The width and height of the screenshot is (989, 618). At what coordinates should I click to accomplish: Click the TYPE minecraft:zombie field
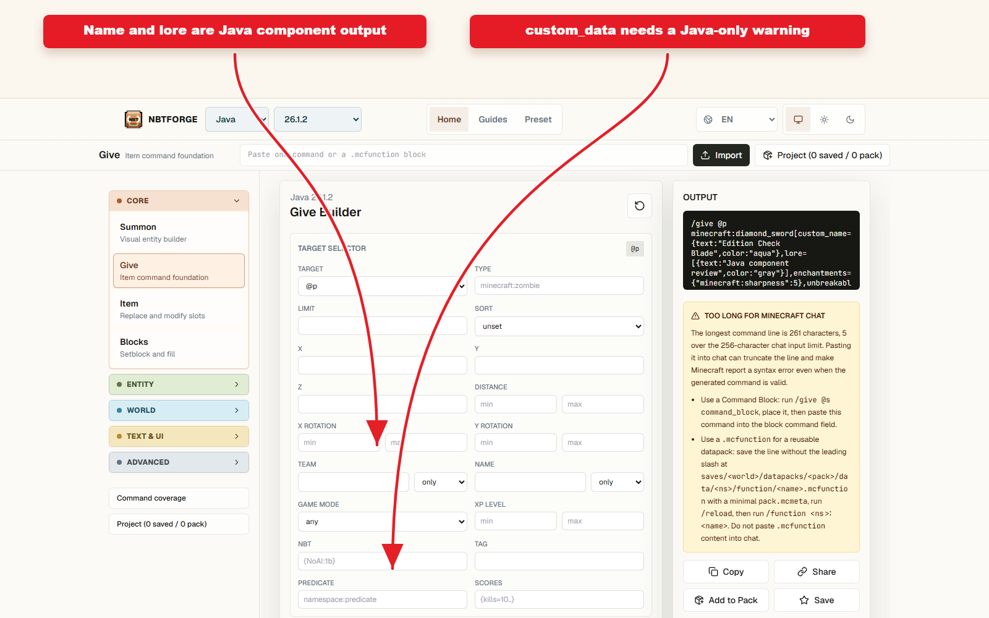pos(559,286)
